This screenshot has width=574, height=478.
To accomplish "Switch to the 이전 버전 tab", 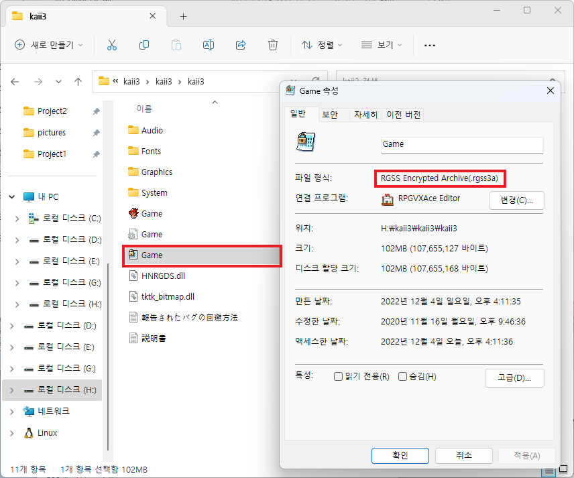I will click(x=404, y=115).
